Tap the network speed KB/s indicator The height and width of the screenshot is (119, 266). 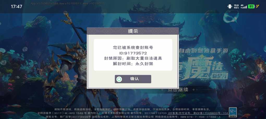(236, 6)
